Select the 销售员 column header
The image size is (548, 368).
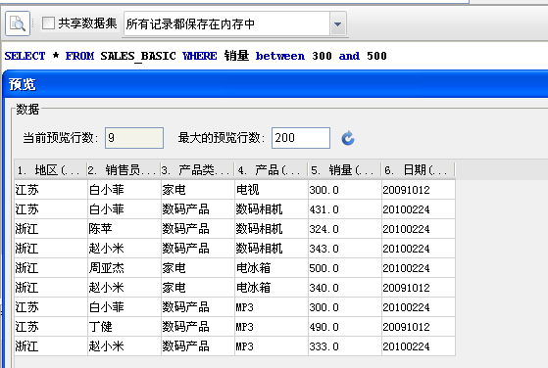pyautogui.click(x=124, y=170)
